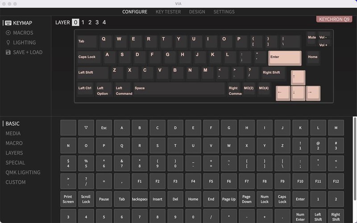Open Save + Load with disk icon
Viewport: 357px width, 223px height.
pyautogui.click(x=27, y=52)
